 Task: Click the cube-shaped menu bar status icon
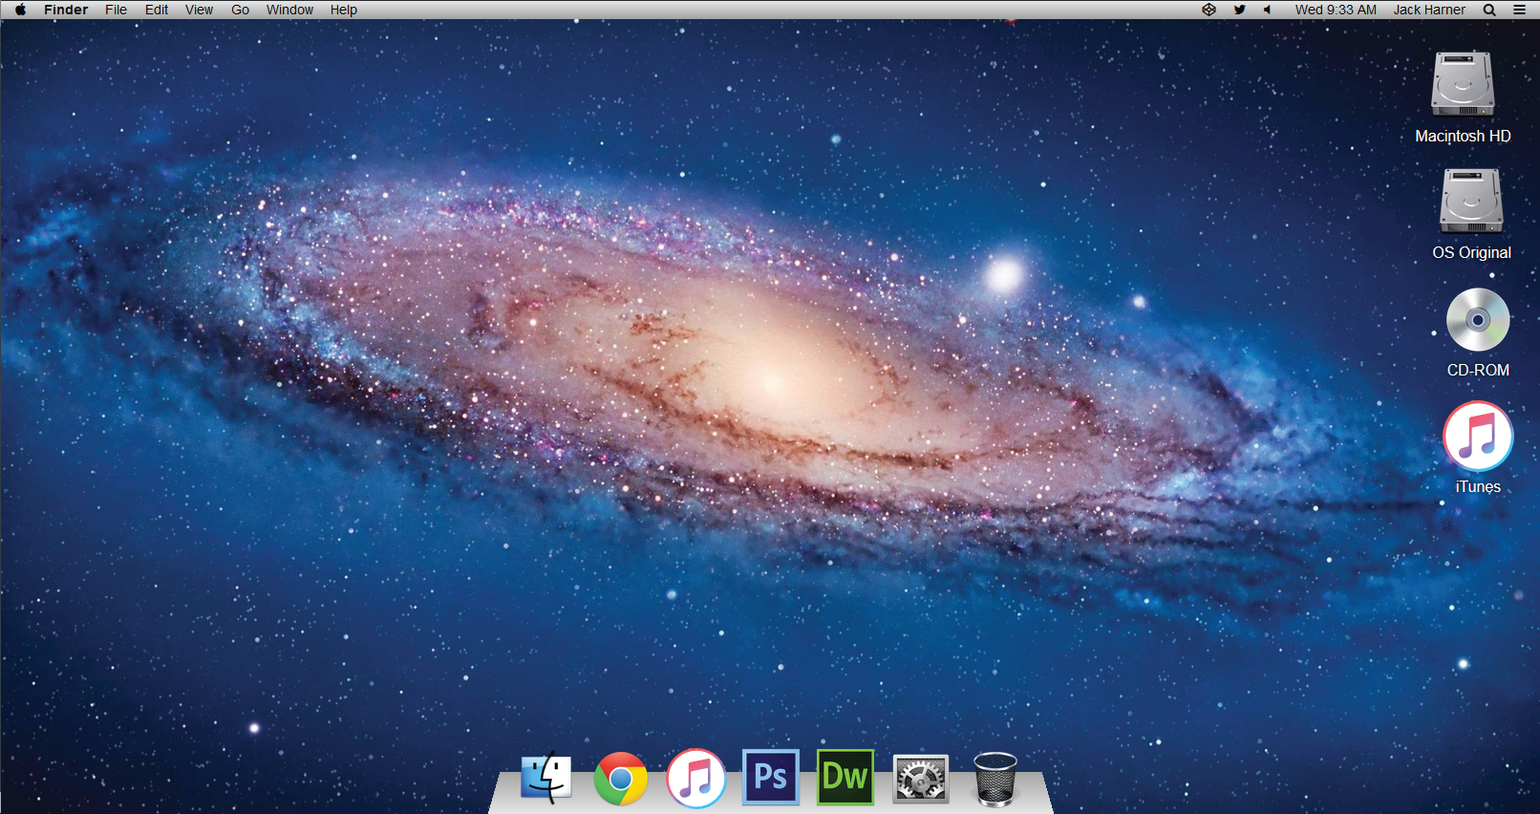pos(1208,10)
